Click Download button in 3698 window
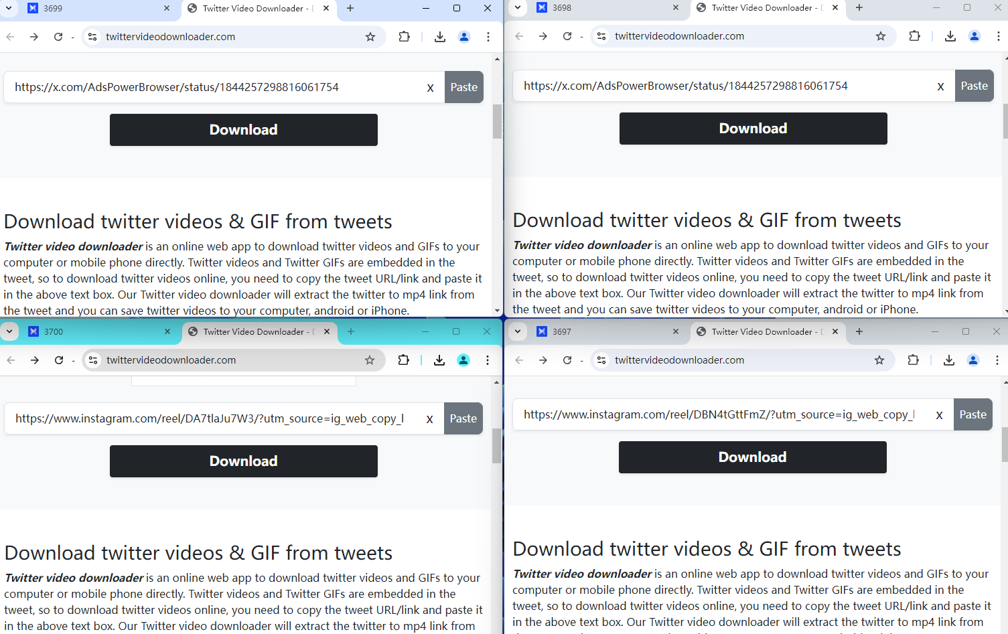The height and width of the screenshot is (634, 1008). point(753,129)
